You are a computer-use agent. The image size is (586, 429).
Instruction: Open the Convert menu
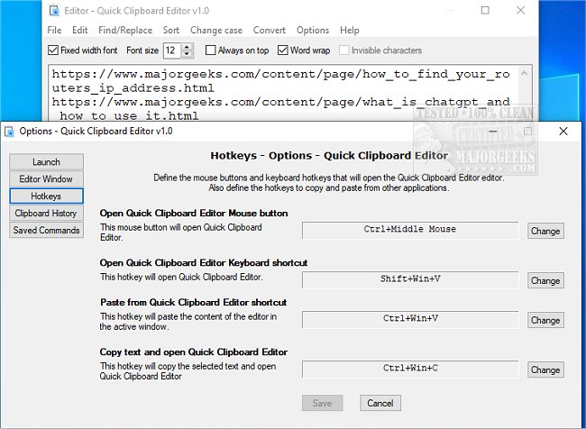coord(270,30)
